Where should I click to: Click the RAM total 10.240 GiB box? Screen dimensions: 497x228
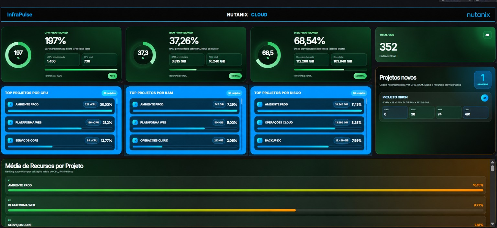click(224, 60)
